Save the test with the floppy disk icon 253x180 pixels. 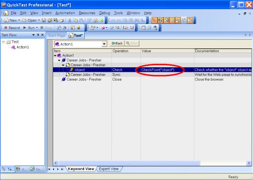tap(44, 20)
